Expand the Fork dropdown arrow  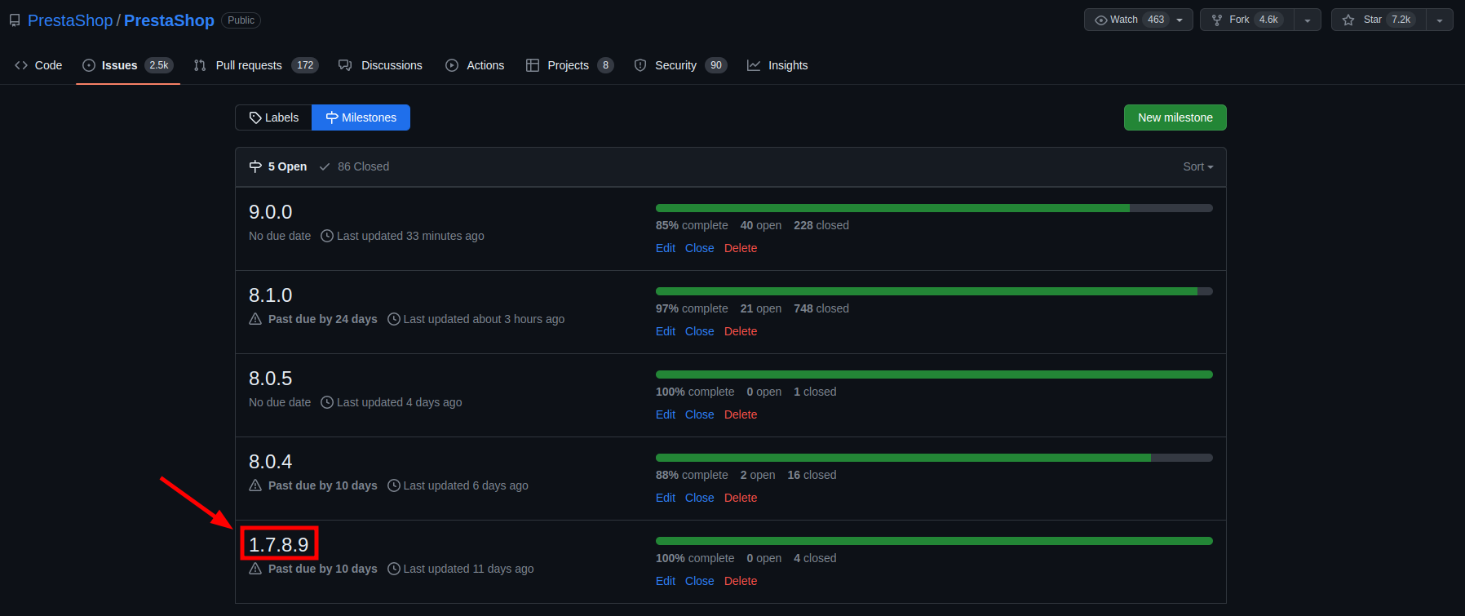click(x=1308, y=20)
